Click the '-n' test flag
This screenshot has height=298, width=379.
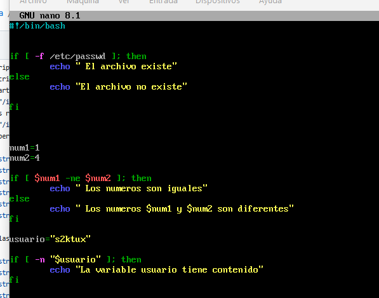tap(39, 259)
